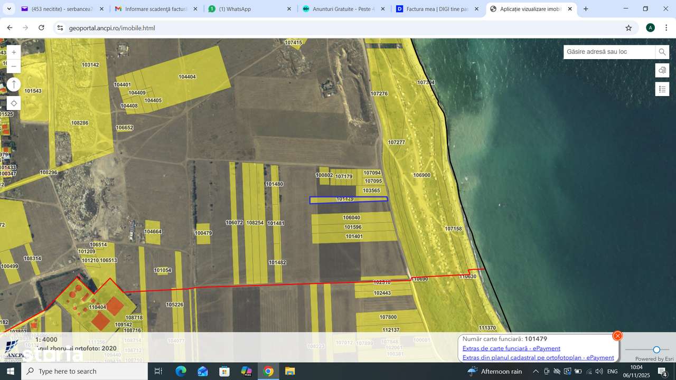Click the layer opacity slider handle

click(656, 350)
